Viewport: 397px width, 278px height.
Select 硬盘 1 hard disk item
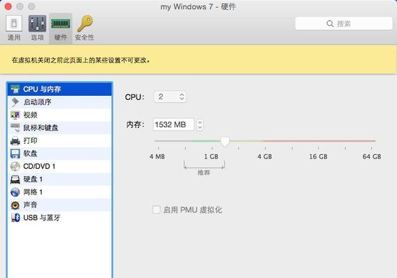[x=60, y=179]
